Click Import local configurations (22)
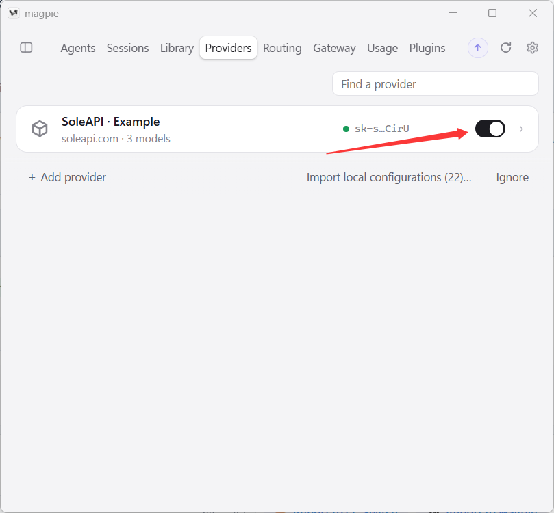Viewport: 554px width, 513px height. tap(389, 177)
